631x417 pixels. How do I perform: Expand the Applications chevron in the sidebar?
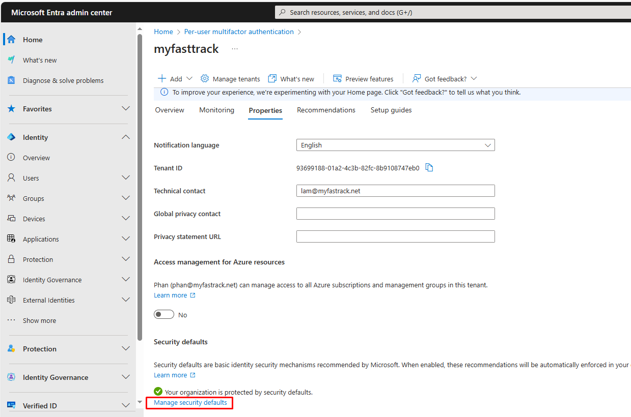point(126,239)
